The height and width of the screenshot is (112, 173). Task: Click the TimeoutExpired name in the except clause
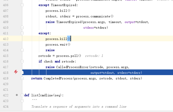tap(64, 5)
